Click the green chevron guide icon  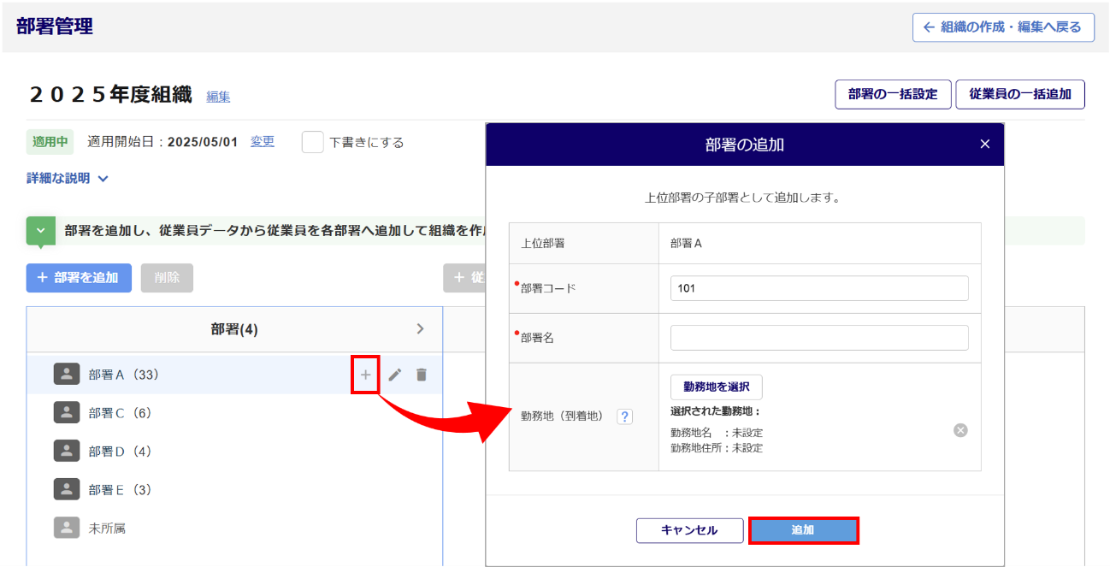(40, 231)
